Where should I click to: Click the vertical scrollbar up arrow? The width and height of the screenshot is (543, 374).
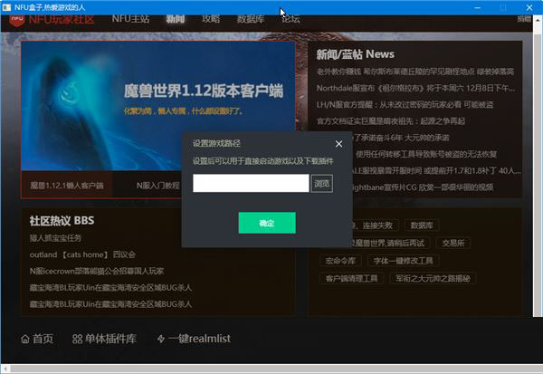[x=537, y=20]
